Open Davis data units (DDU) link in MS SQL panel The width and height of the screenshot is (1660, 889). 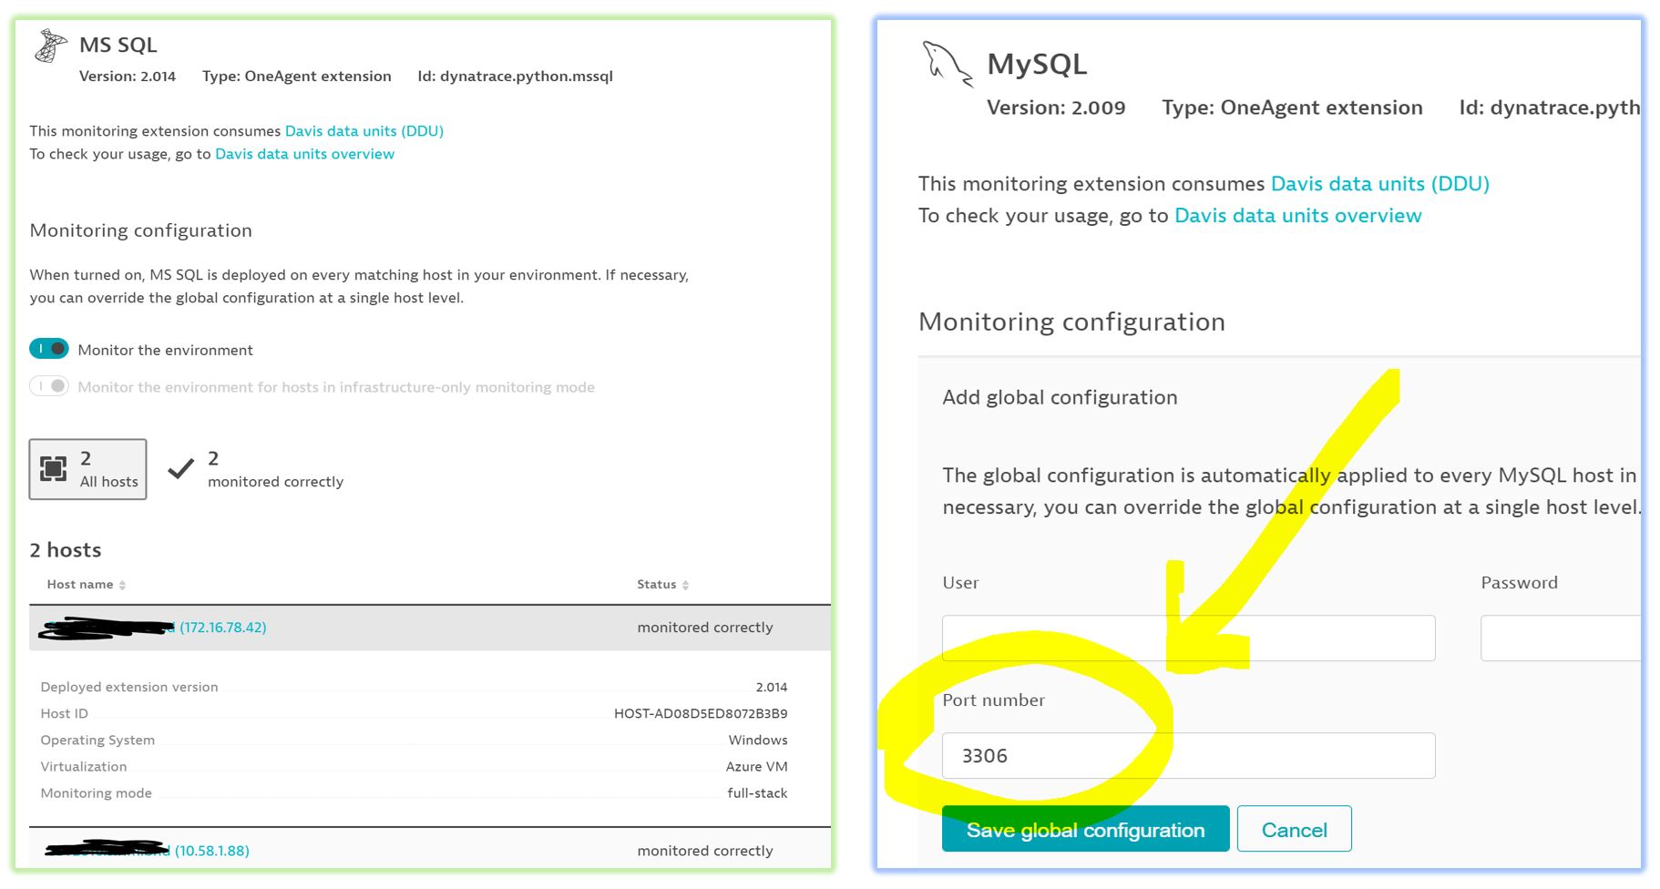click(x=364, y=131)
